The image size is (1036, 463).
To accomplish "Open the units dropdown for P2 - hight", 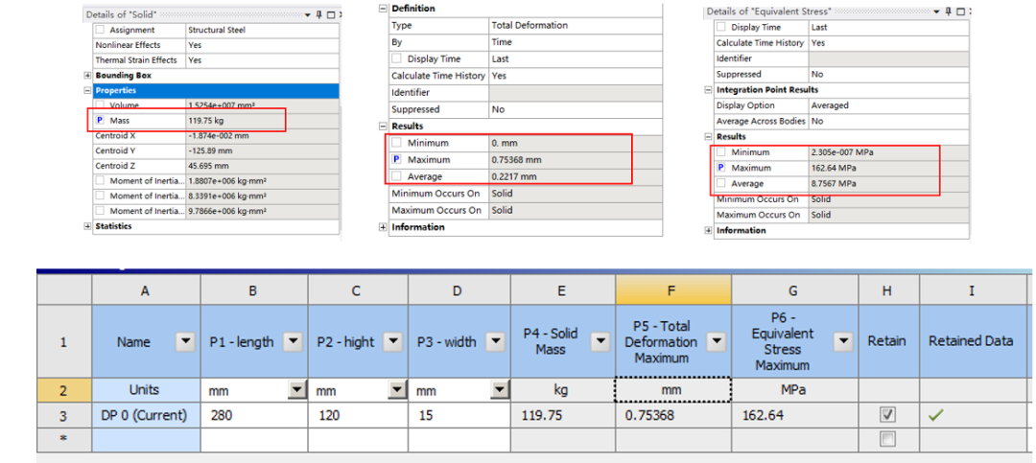I will tap(397, 390).
